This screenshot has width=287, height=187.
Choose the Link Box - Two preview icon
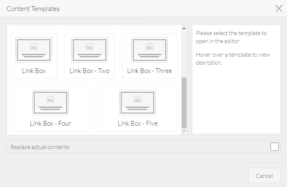pyautogui.click(x=90, y=50)
